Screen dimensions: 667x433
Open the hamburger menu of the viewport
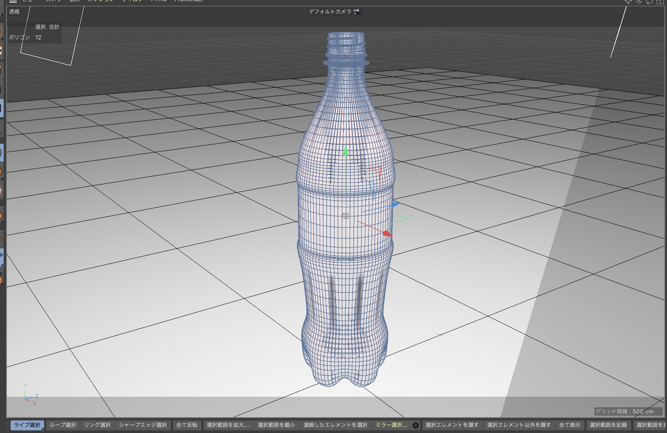(x=13, y=1)
